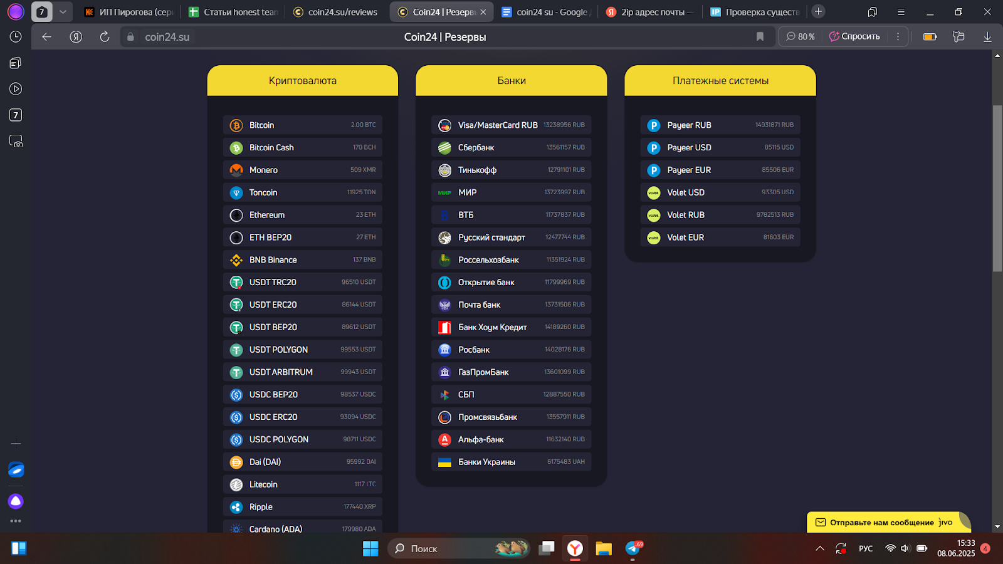This screenshot has height=564, width=1003.
Task: Switch to coin24.su/reviews tab
Action: [x=337, y=12]
